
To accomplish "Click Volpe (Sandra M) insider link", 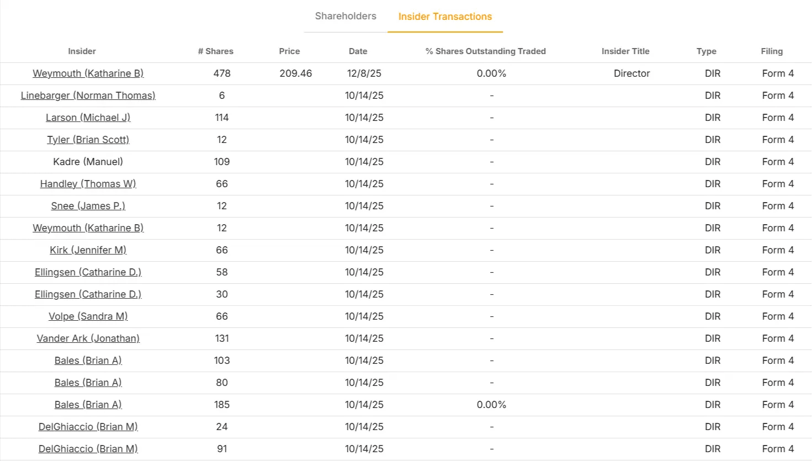I will pos(88,316).
